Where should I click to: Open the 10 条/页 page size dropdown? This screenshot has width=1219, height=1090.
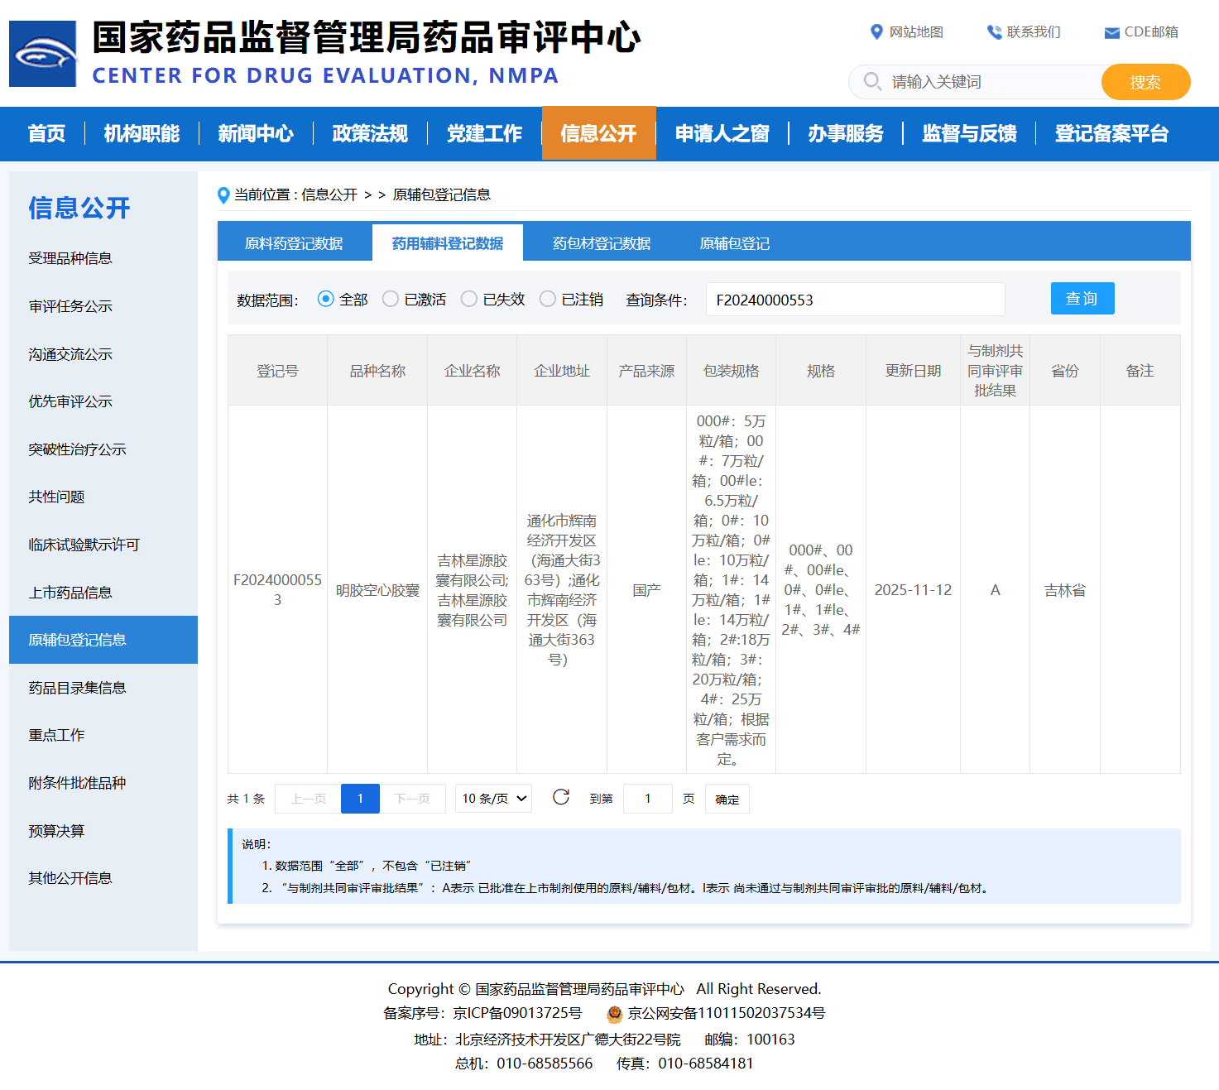493,799
